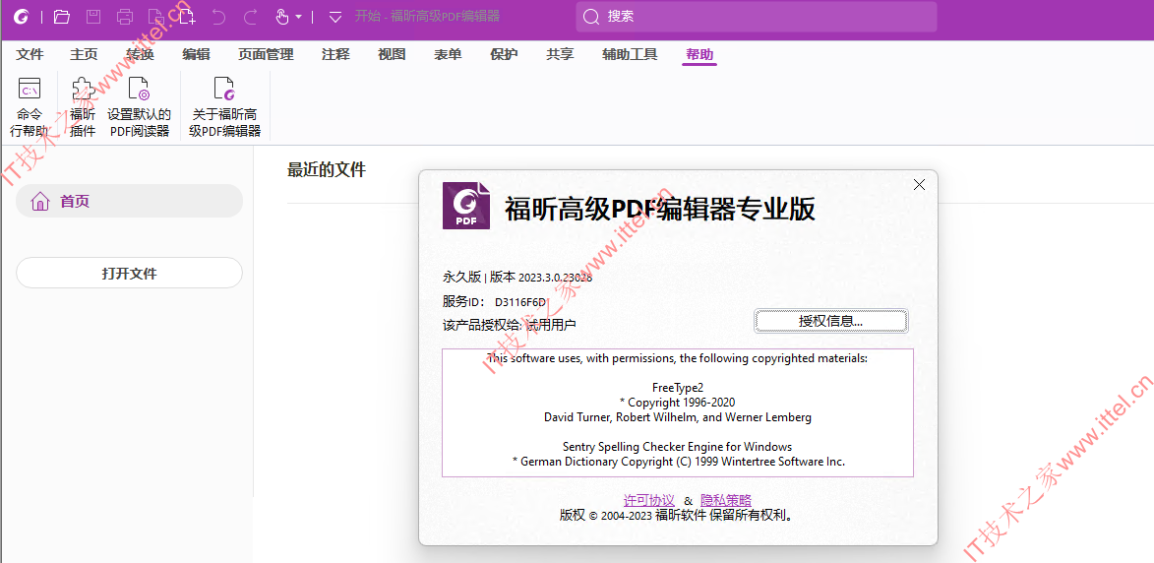Open the 许可协议 link
The image size is (1154, 563).
(x=649, y=500)
